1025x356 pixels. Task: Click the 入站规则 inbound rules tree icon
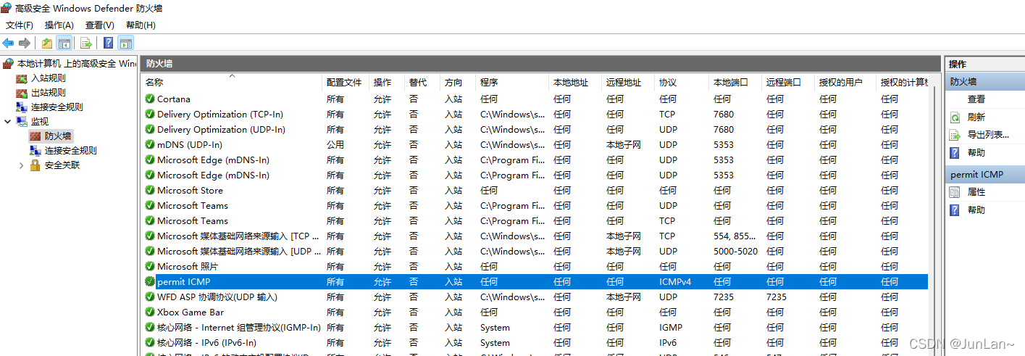[22, 78]
